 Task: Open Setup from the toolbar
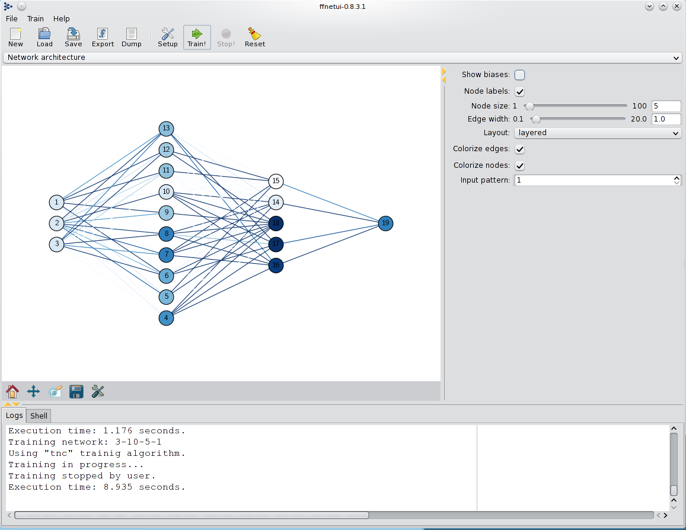(168, 37)
